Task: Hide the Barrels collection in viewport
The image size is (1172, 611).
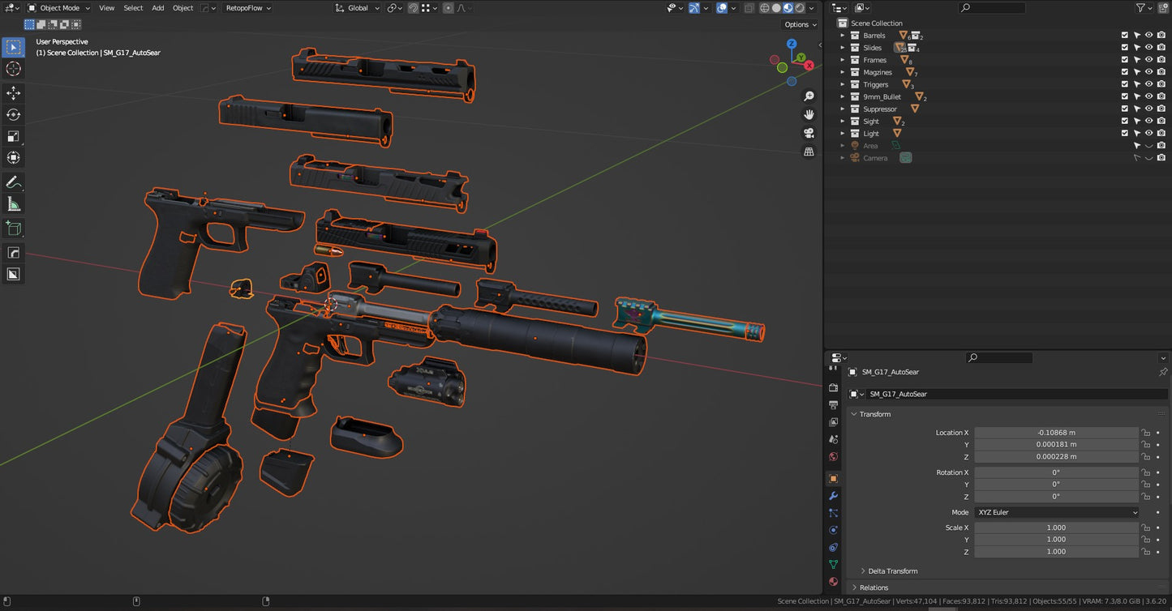Action: pos(1148,36)
